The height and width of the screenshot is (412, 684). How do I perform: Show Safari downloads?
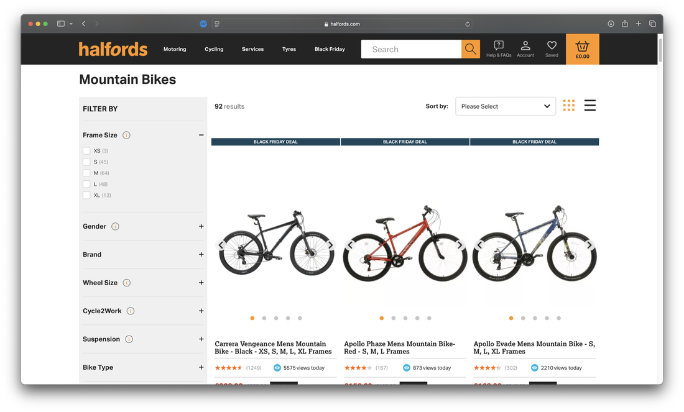pos(611,24)
